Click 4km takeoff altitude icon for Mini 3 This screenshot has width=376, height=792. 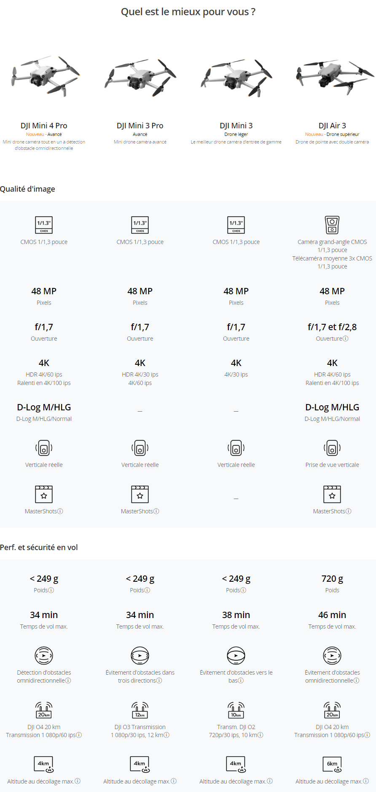pyautogui.click(x=236, y=765)
